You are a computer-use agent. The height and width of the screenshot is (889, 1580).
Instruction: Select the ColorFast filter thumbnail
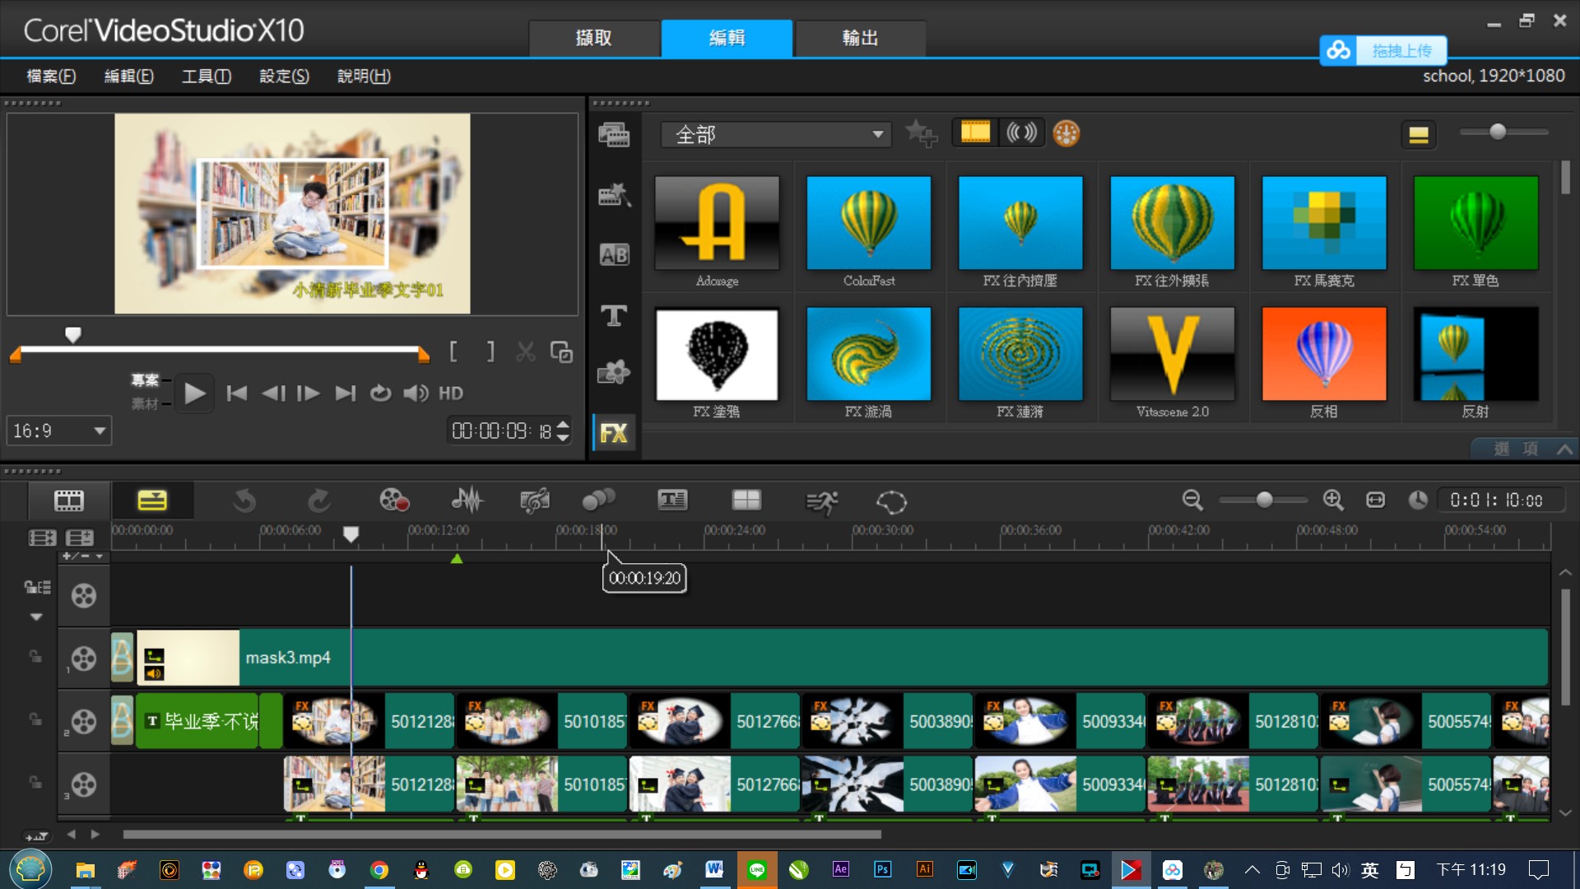pos(869,223)
